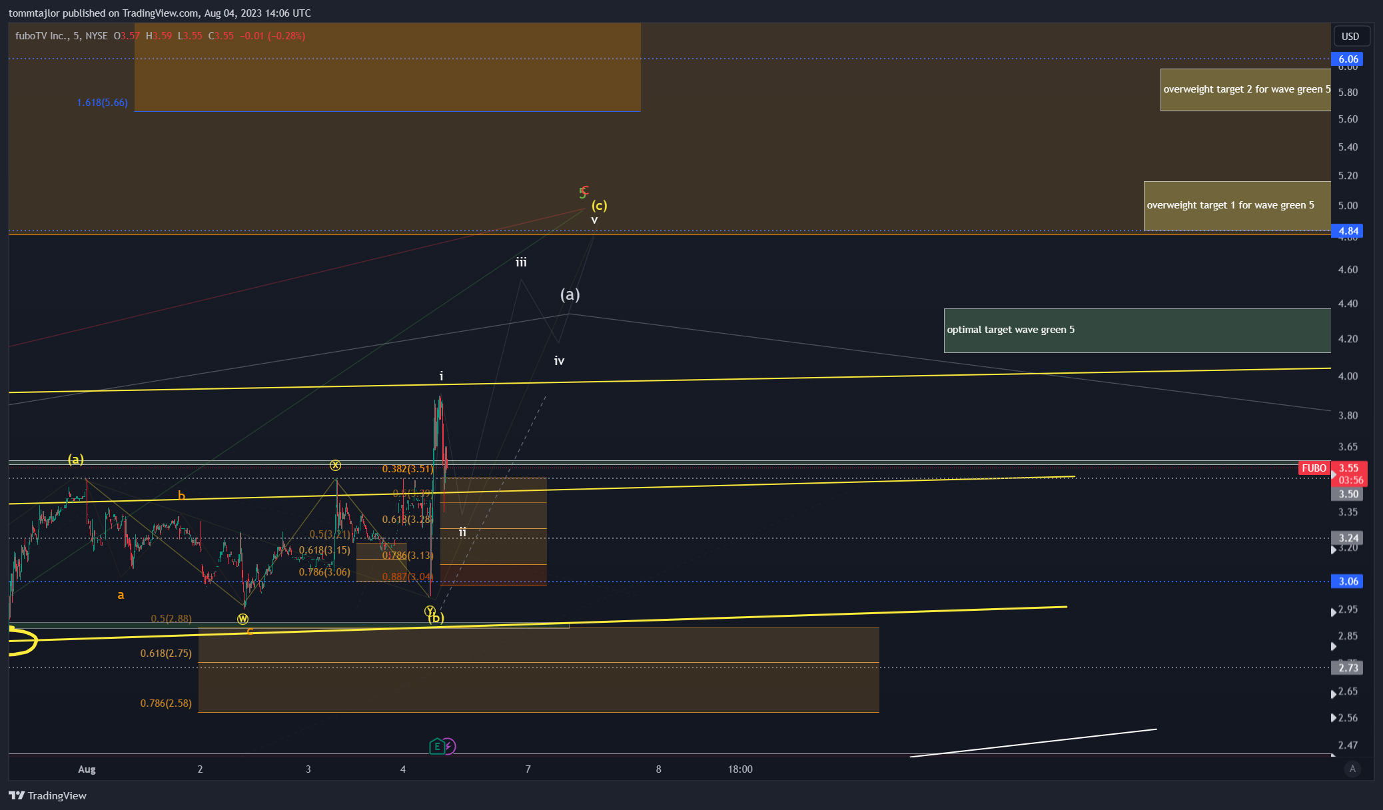Click 'optimal target wave green 5' box
This screenshot has height=810, width=1383.
click(1137, 330)
